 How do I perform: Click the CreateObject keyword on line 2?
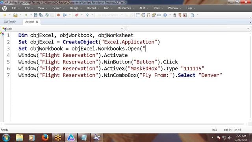80,42
